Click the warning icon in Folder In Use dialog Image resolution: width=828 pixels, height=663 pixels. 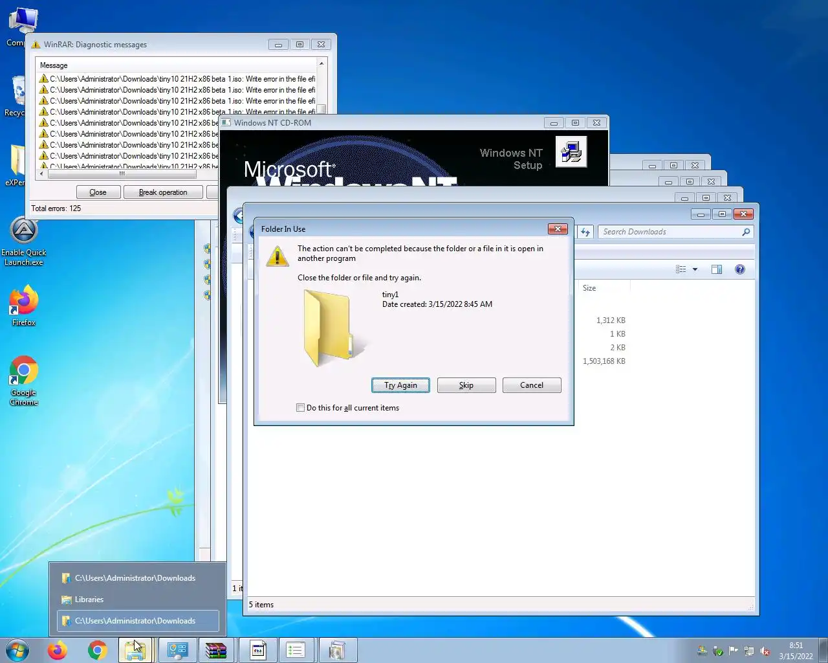click(x=278, y=256)
